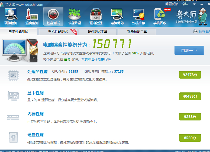This screenshot has height=152, width=210.
Task: Switch to 手机性能测试 tab
Action: tap(58, 32)
